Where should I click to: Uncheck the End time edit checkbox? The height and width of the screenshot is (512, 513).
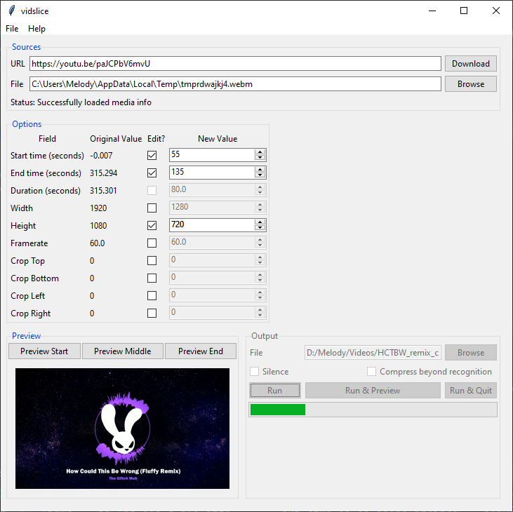[x=152, y=173]
